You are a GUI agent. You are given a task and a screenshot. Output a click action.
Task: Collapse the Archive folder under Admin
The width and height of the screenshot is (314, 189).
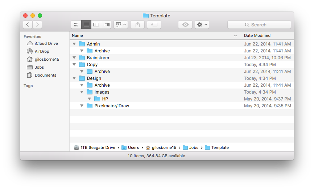tap(82, 51)
